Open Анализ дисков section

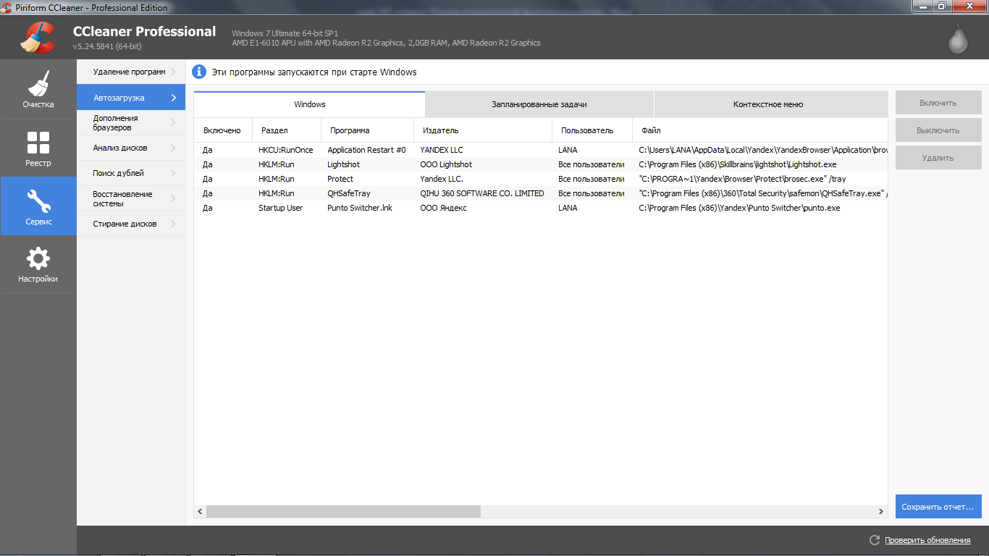pyautogui.click(x=130, y=148)
